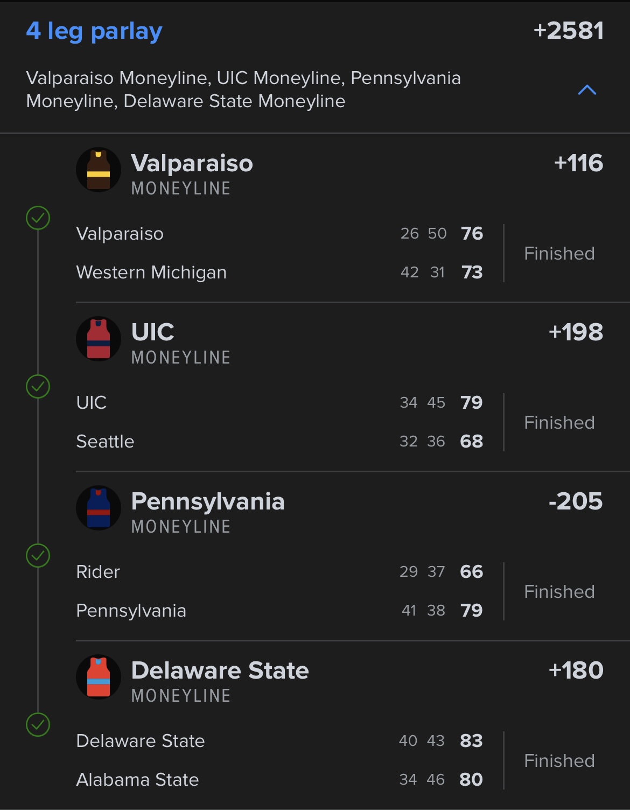Click the UIC red jersey icon
630x810 pixels.
[99, 339]
